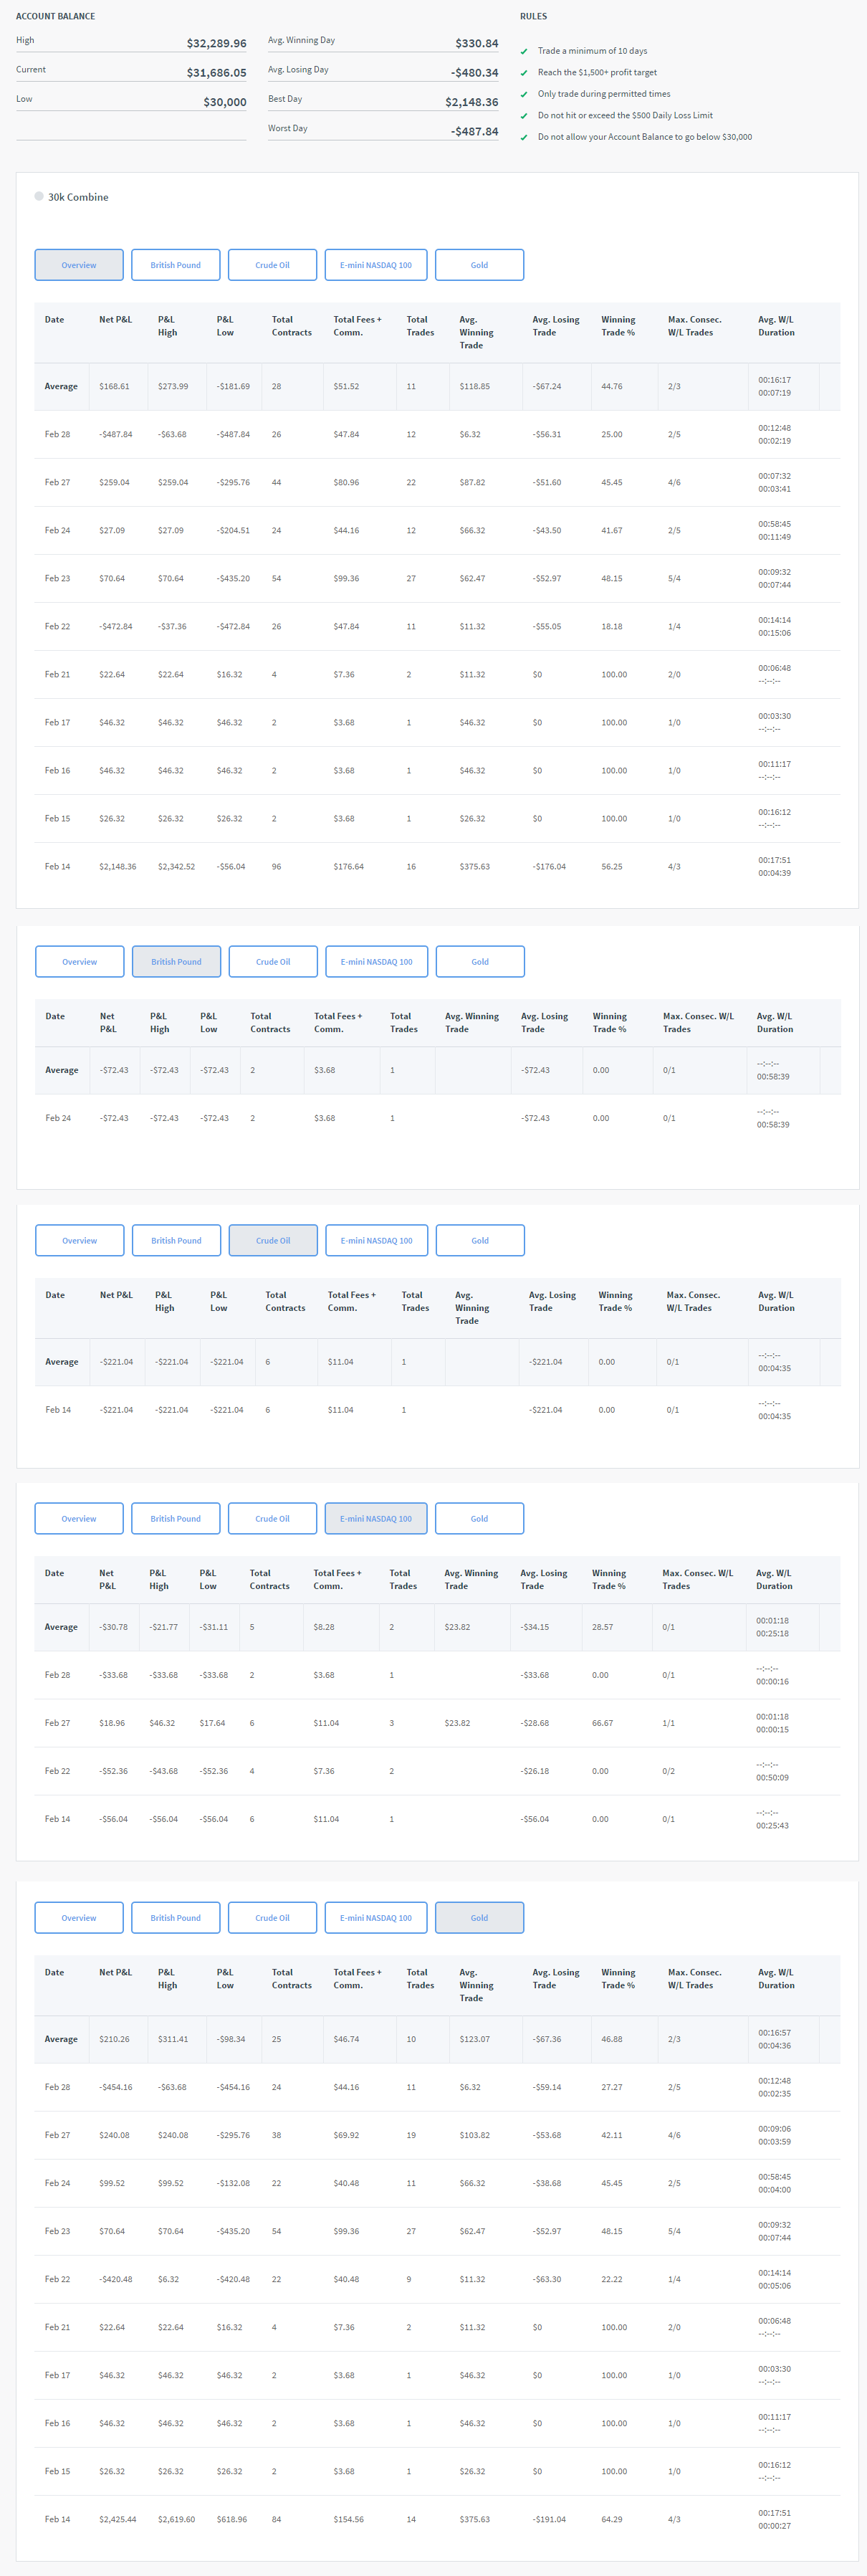867x2576 pixels.
Task: Click the Current account balance $31,686.05
Action: pyautogui.click(x=216, y=73)
